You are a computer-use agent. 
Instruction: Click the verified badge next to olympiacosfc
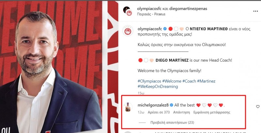(165, 29)
